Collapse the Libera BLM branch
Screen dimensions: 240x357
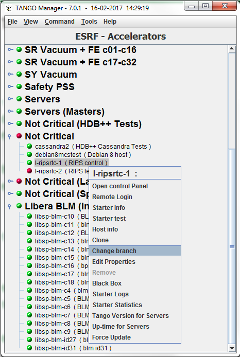pyautogui.click(x=10, y=206)
